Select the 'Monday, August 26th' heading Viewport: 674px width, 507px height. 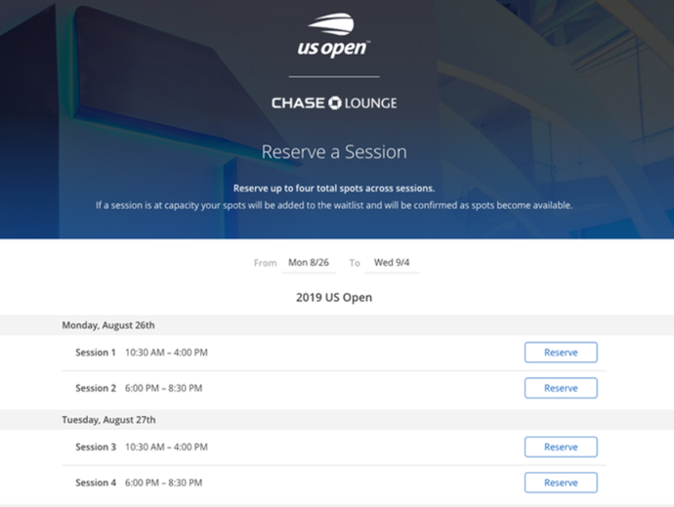pyautogui.click(x=108, y=325)
